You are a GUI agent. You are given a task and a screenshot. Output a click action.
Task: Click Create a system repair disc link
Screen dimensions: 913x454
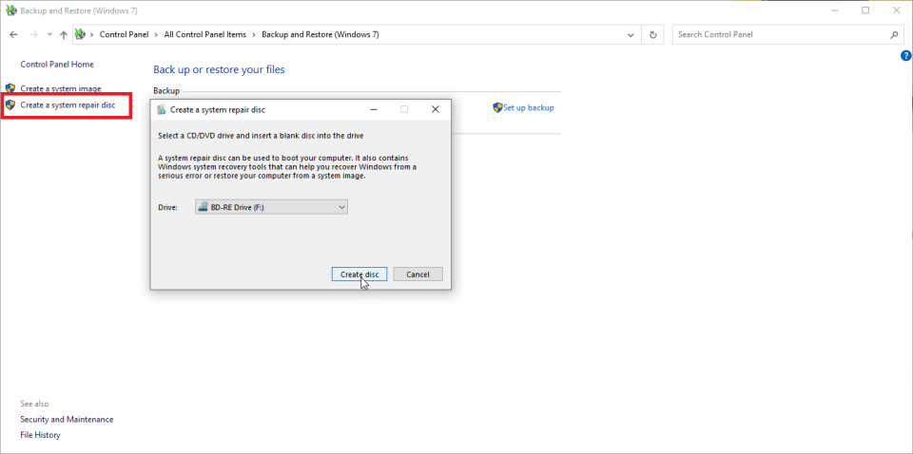pyautogui.click(x=68, y=105)
